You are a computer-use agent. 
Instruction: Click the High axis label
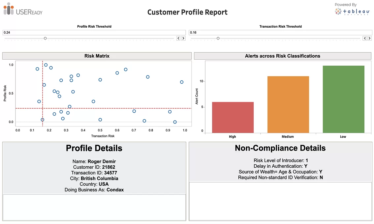click(232, 137)
